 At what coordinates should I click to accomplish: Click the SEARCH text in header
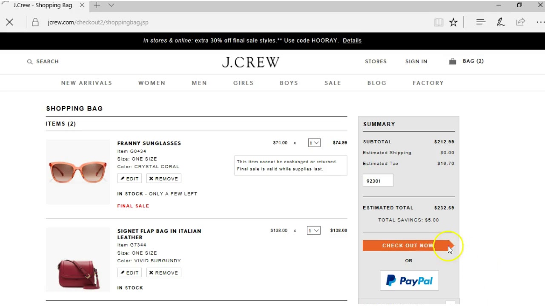tap(47, 62)
